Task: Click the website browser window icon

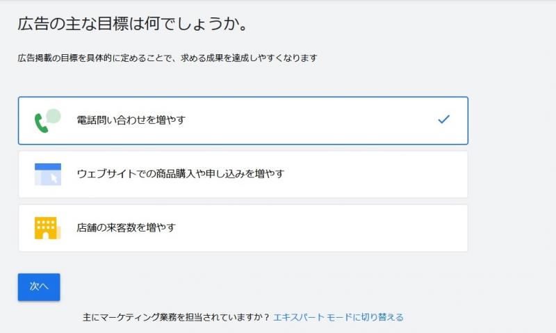Action: pyautogui.click(x=48, y=174)
